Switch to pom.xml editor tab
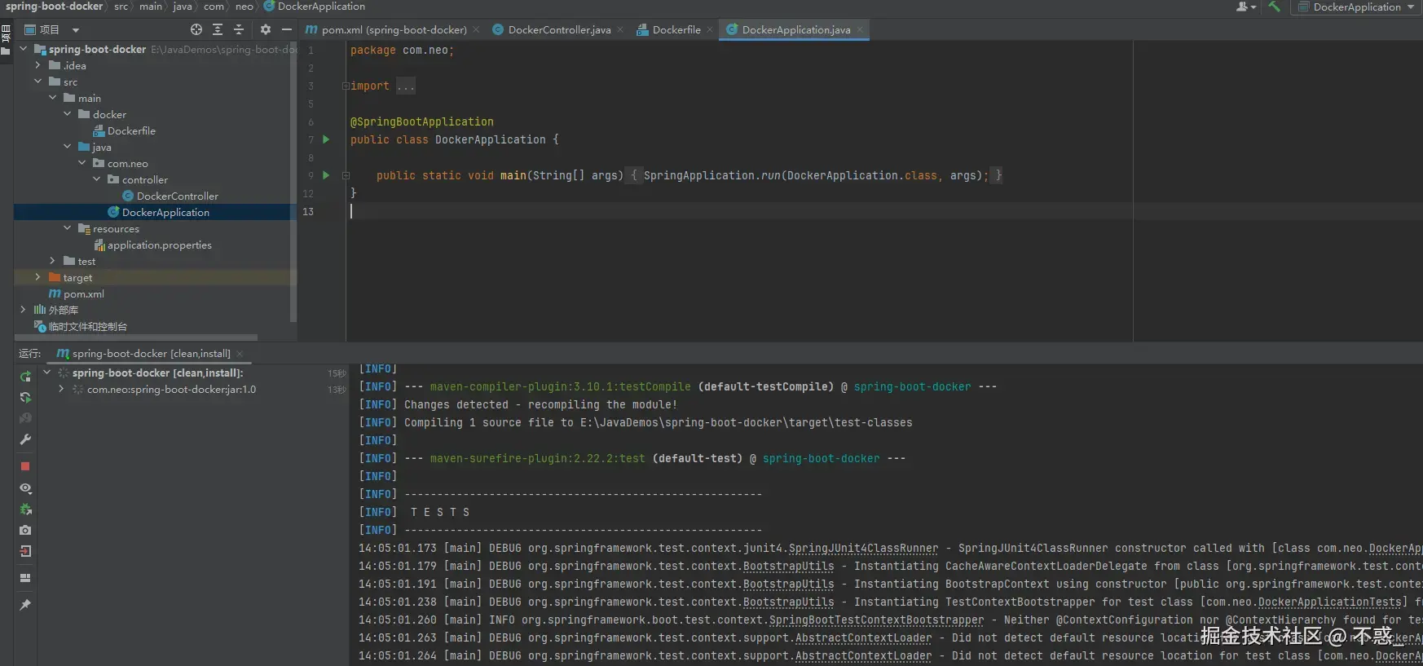Viewport: 1423px width, 666px height. coord(394,29)
